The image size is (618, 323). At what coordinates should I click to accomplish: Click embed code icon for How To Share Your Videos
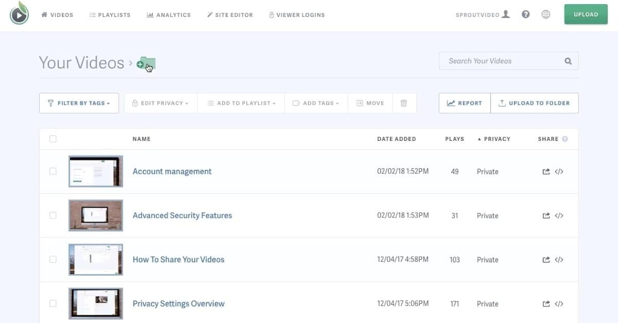click(x=559, y=260)
